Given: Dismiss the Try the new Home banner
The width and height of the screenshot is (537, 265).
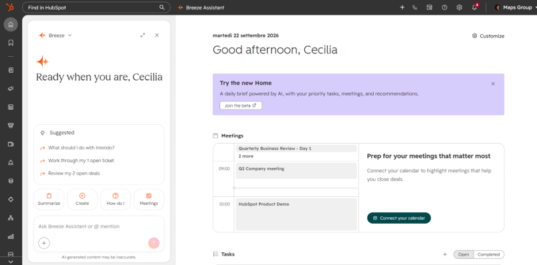Looking at the screenshot, I should click(x=493, y=84).
